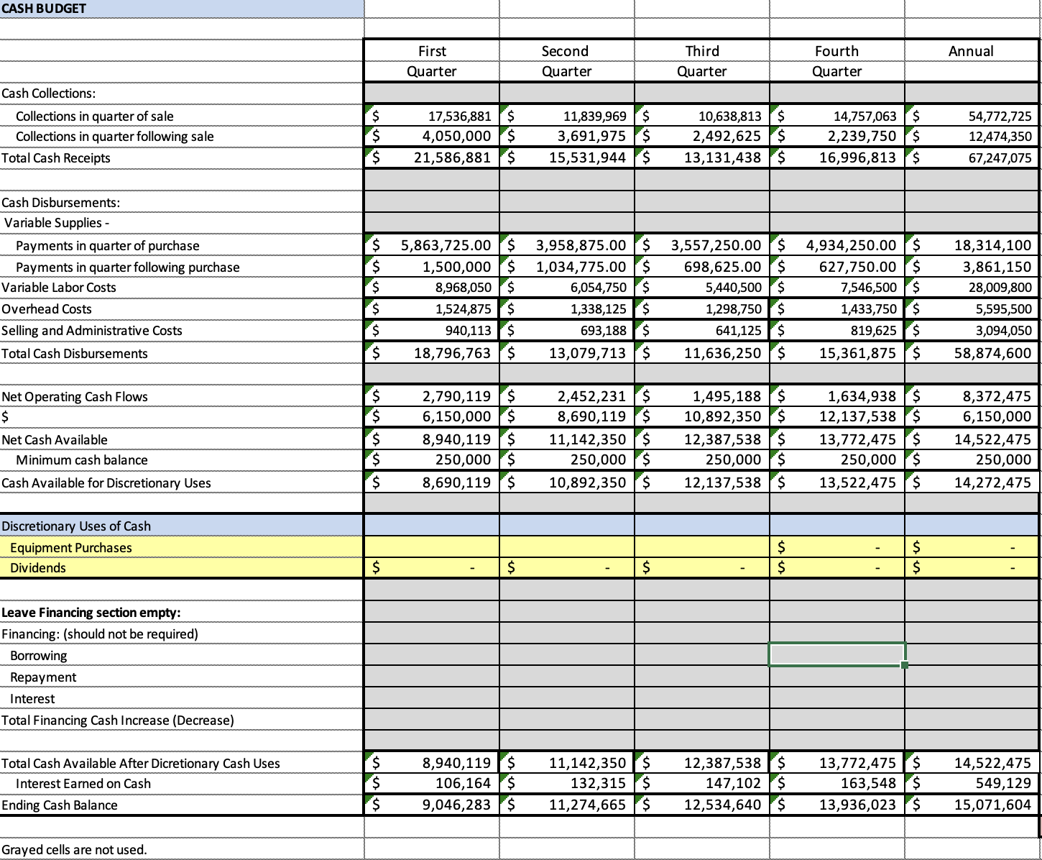Screen dimensions: 1042x860
Task: Select the 'Minimum cash balance' label
Action: [x=82, y=460]
